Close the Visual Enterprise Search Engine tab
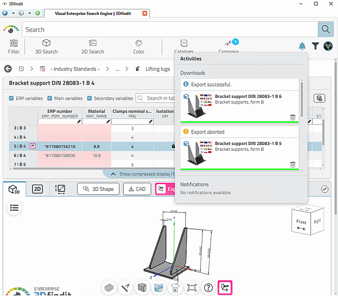 tap(145, 14)
